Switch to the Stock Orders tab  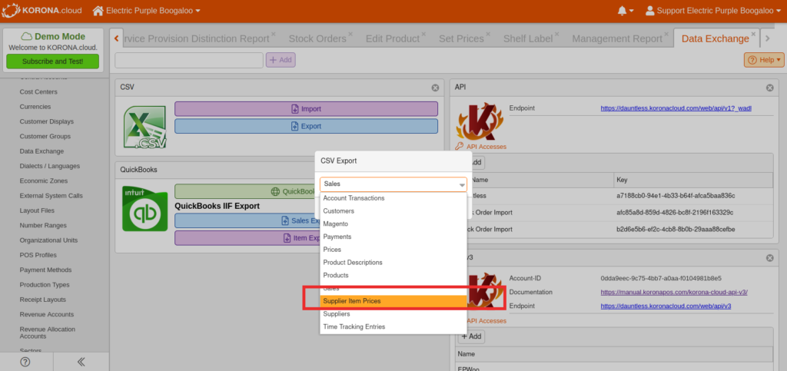[317, 38]
